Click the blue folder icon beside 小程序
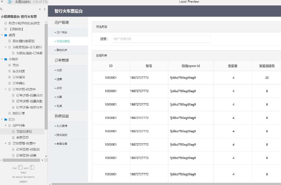 (x=6, y=59)
